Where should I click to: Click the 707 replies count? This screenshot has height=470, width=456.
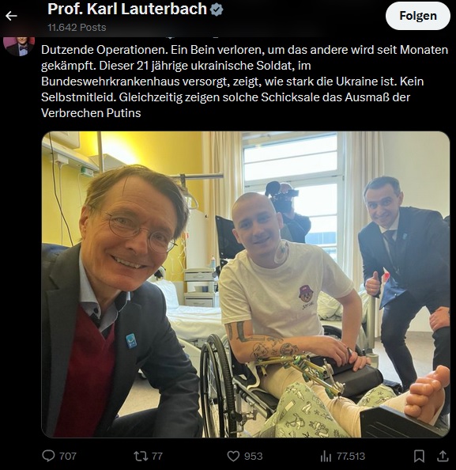pyautogui.click(x=68, y=457)
